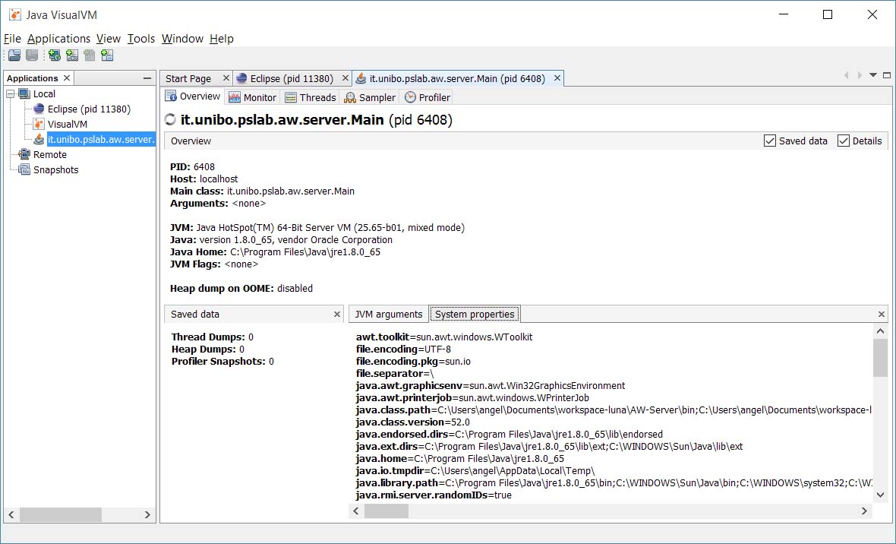Click 'Heap dump on OOME: disabled' text
Screen dimensions: 896x544
tap(241, 288)
